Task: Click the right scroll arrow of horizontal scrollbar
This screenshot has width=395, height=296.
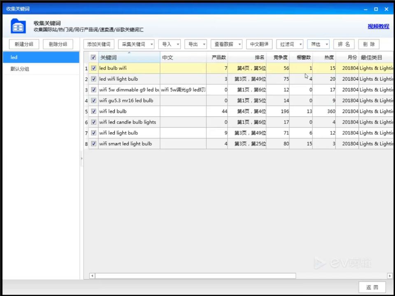Action: click(x=390, y=276)
